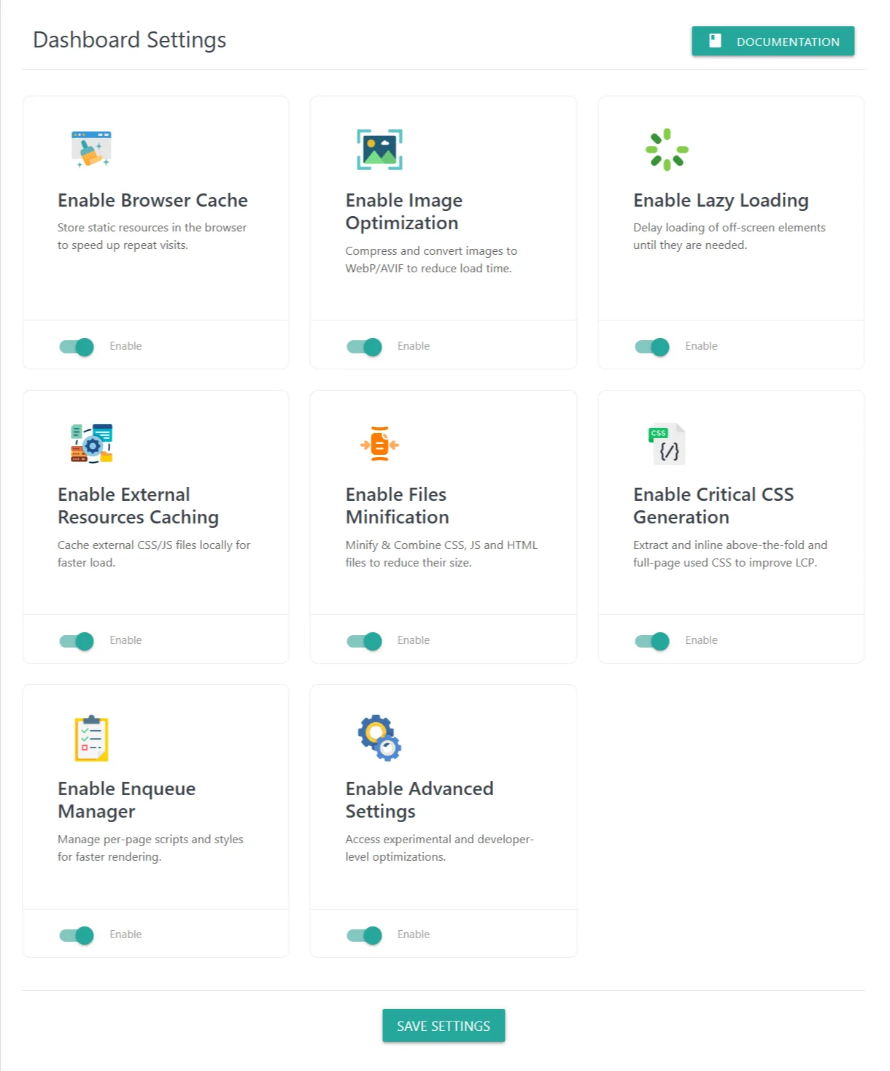Click the Critical CSS file icon

point(667,443)
